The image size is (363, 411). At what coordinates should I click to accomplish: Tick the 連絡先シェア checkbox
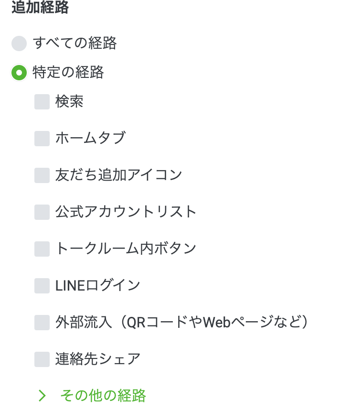42,359
